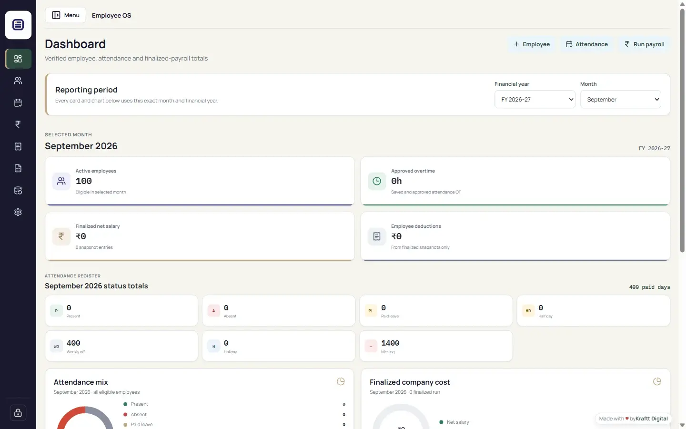Go to the attendance calendar sidebar icon
The image size is (686, 429).
[x=18, y=102]
